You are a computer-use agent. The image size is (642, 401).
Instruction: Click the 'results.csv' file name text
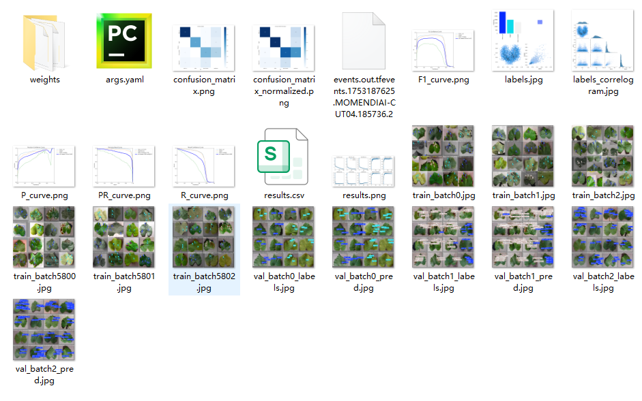click(284, 195)
